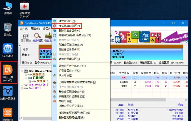Collapse the 扩展分区 tree node
191x121 pixels.
coord(26,78)
